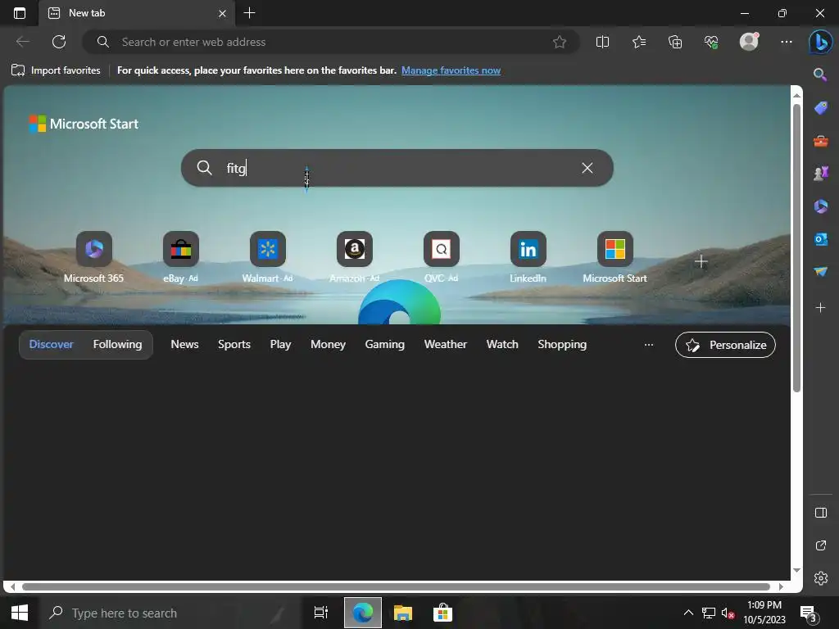This screenshot has width=839, height=629.
Task: Add this page to favorites star
Action: tap(559, 42)
